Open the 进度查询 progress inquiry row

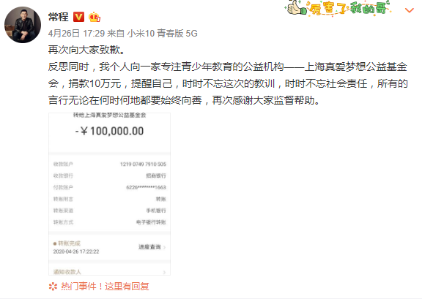[110, 247]
